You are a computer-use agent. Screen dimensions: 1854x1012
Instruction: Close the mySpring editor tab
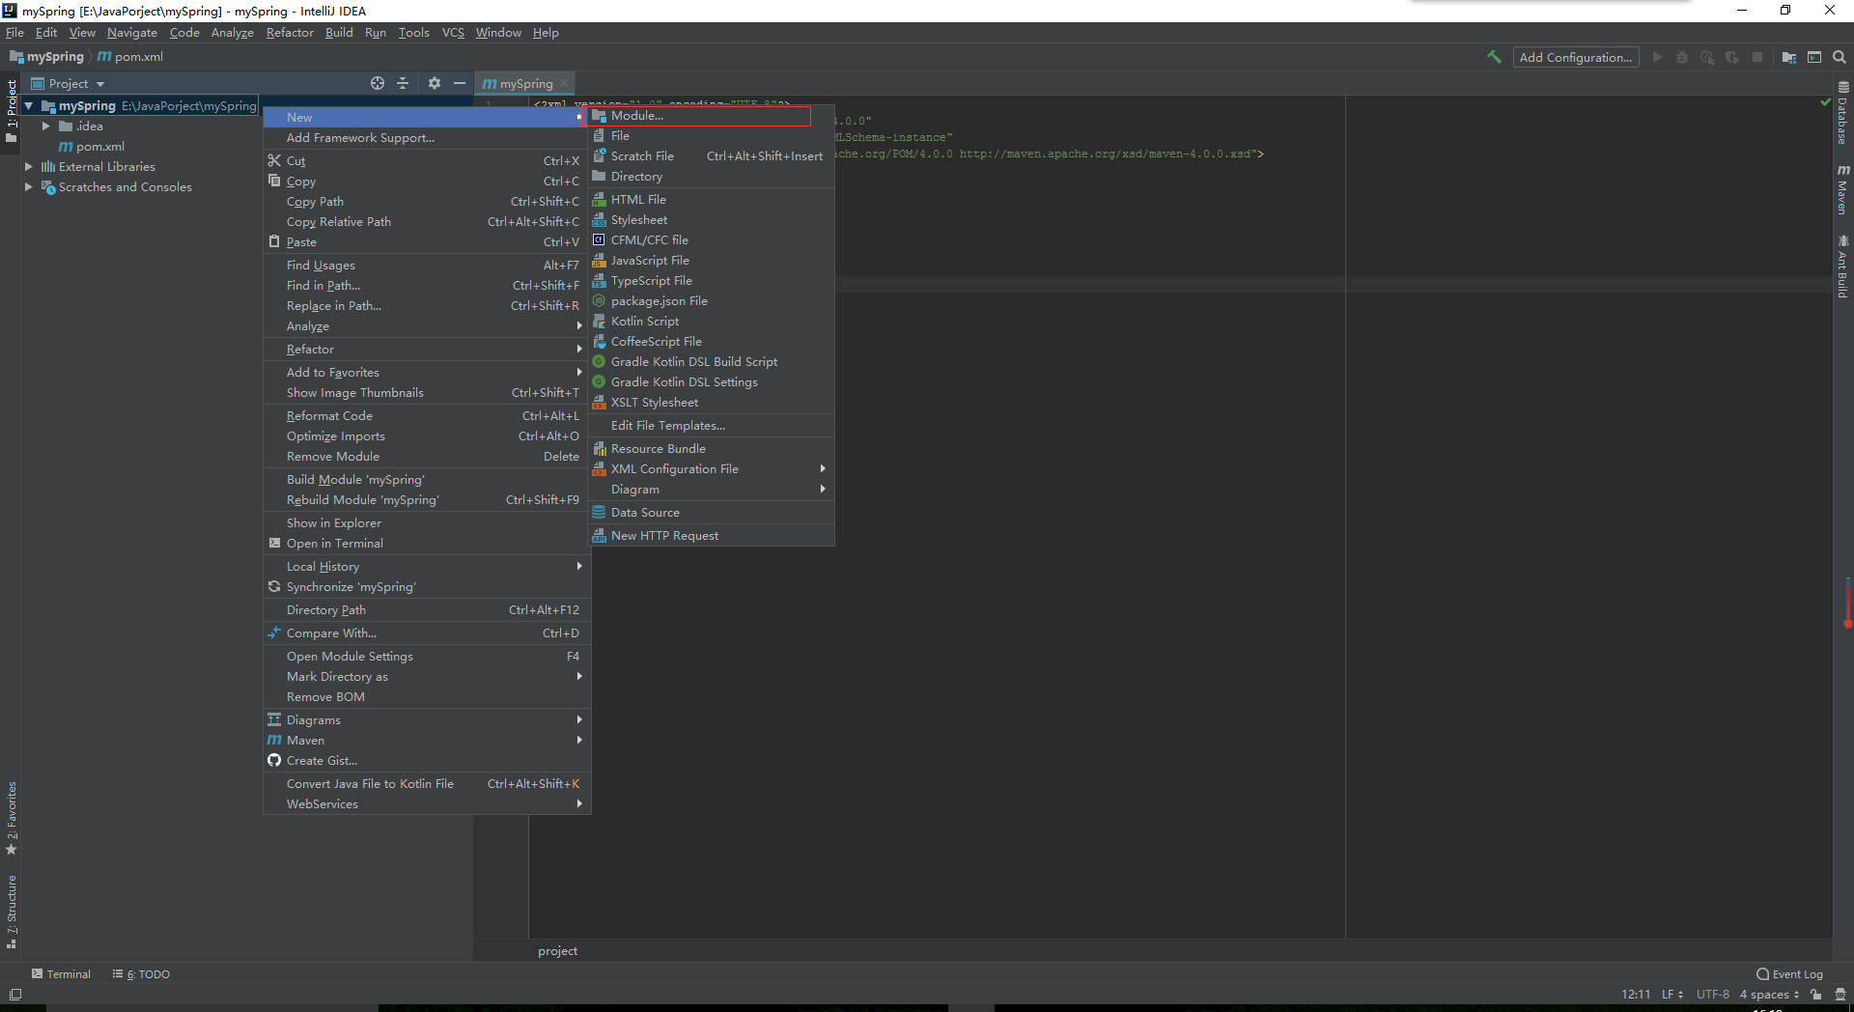(x=565, y=84)
